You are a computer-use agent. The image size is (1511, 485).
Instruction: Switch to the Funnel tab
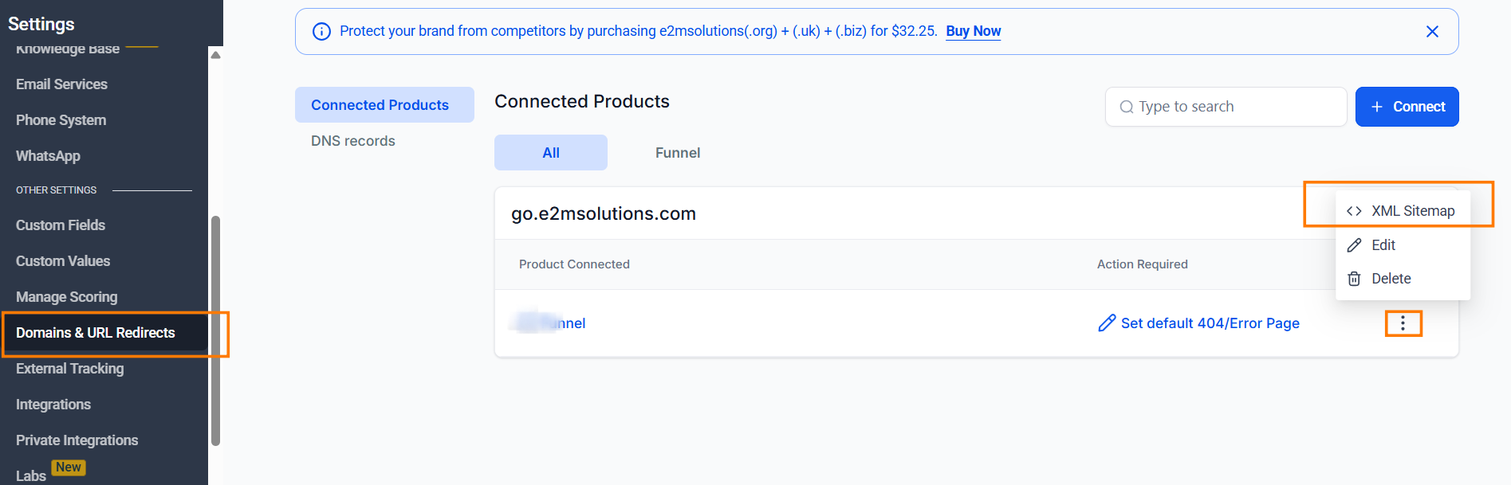(677, 152)
